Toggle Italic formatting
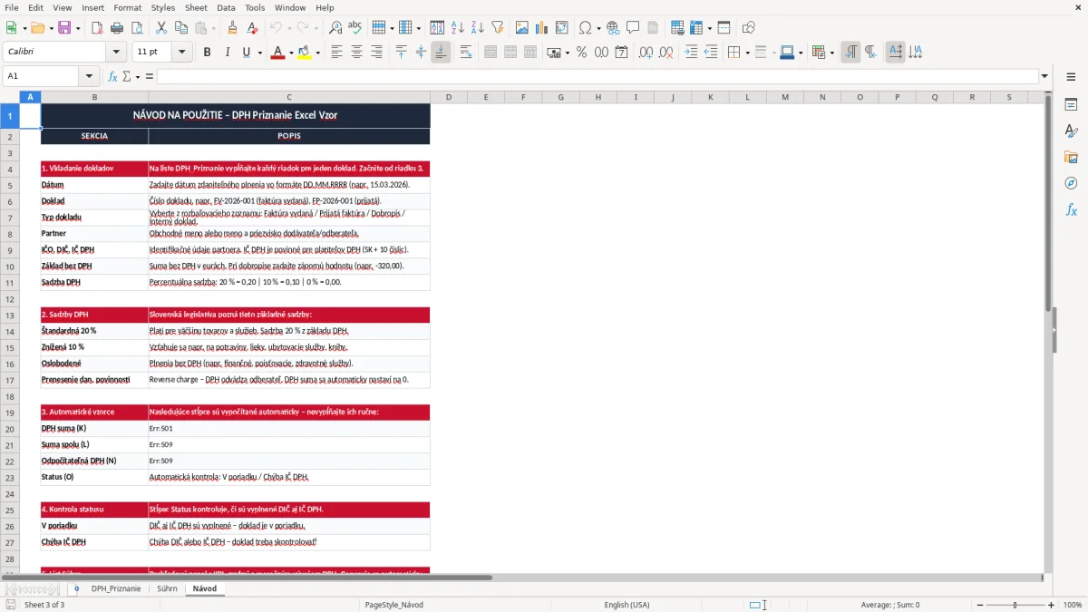 click(x=228, y=53)
